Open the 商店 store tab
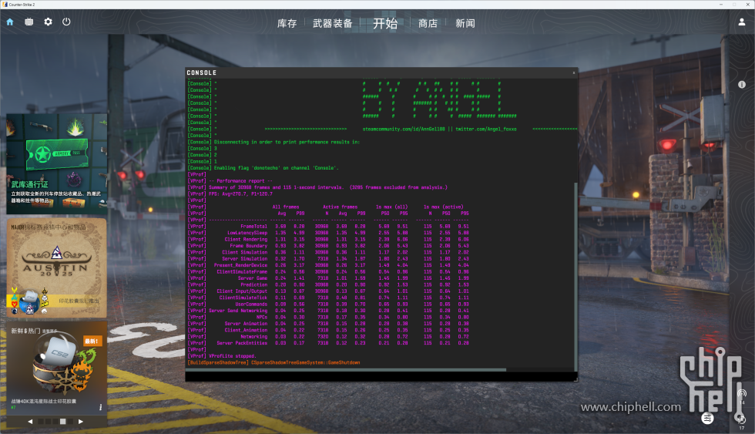This screenshot has height=434, width=755. click(428, 23)
